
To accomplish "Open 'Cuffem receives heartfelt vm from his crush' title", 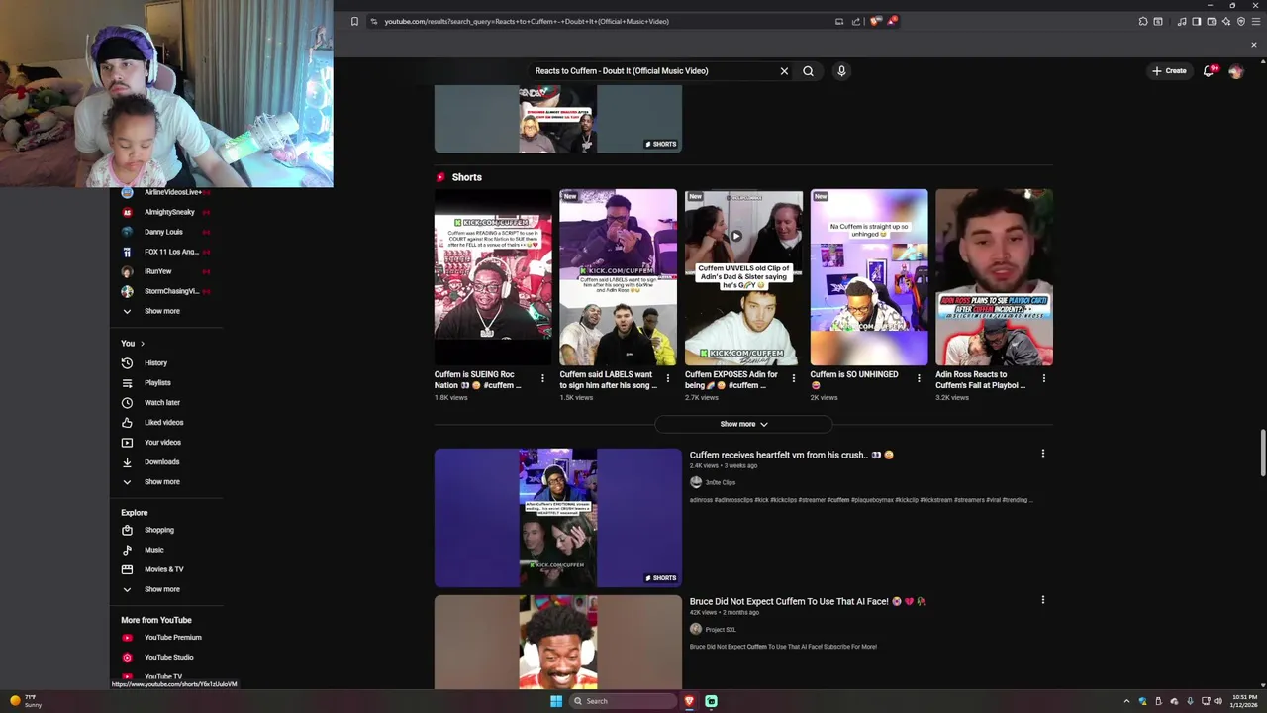I will click(791, 456).
